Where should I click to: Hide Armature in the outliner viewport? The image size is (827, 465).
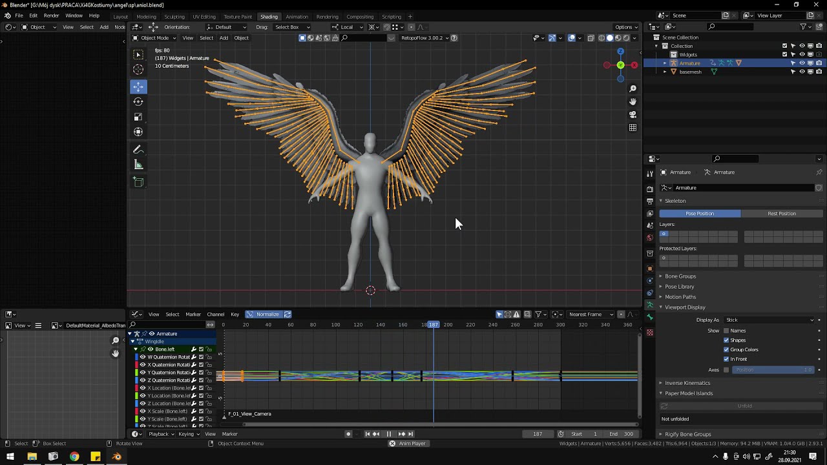pos(802,63)
